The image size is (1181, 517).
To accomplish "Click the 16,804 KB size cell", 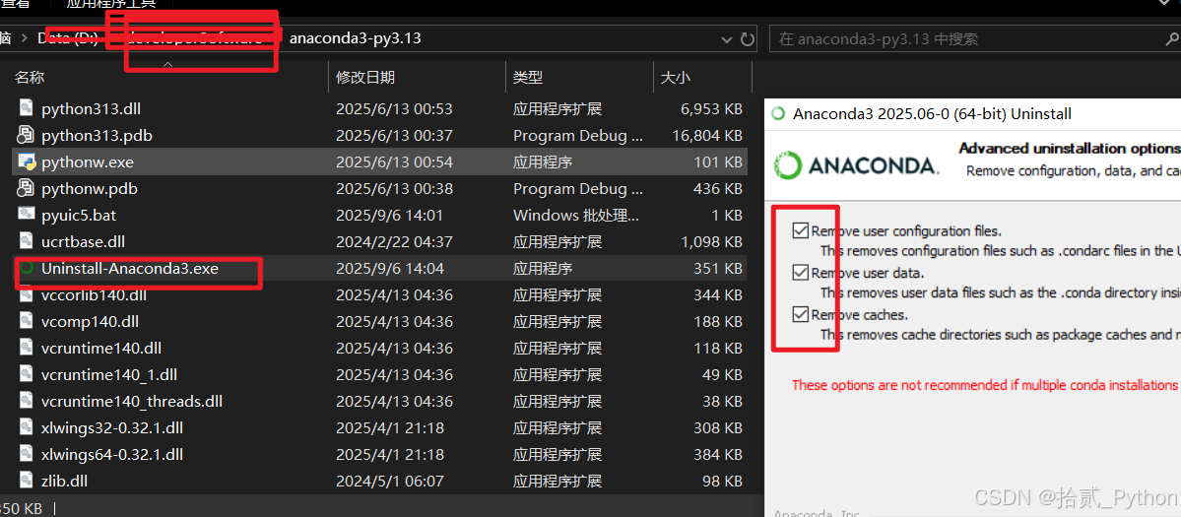I will click(706, 136).
